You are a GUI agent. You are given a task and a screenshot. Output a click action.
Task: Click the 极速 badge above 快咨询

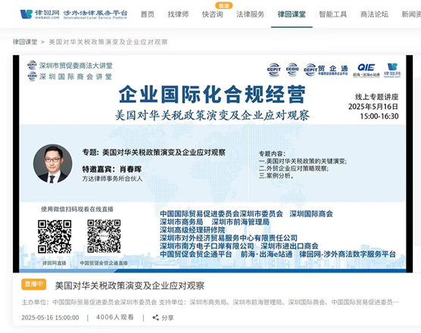click(223, 5)
